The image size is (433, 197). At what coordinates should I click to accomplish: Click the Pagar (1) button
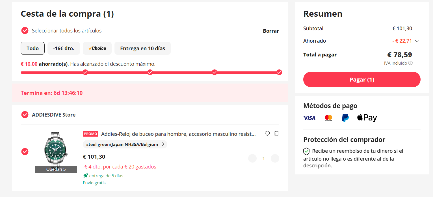click(362, 80)
